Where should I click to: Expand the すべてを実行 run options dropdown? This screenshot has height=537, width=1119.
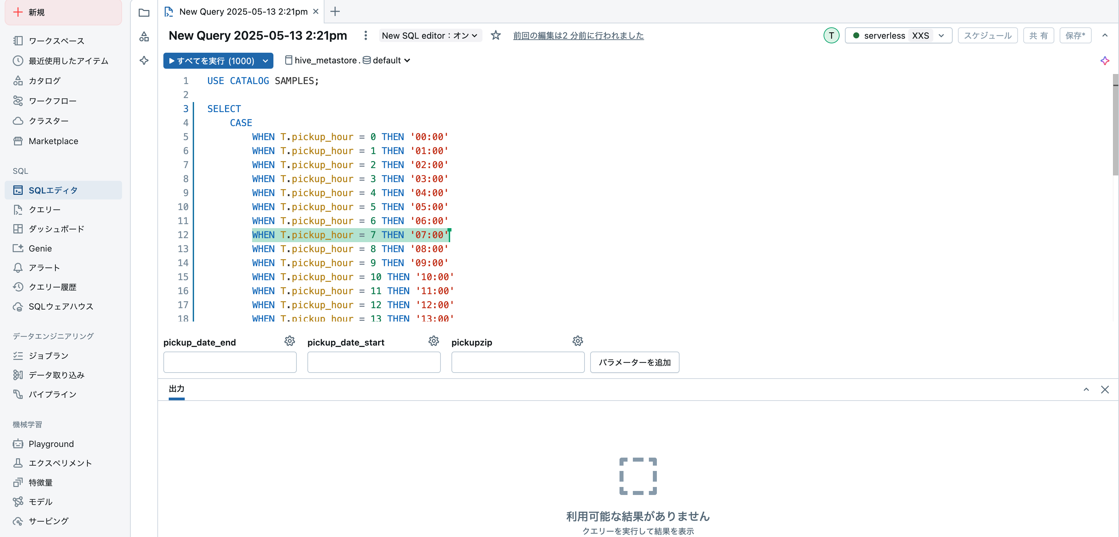(x=265, y=61)
